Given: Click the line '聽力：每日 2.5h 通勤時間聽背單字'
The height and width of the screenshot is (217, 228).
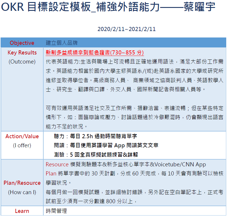Looking at the screenshot, I should tap(95, 136).
